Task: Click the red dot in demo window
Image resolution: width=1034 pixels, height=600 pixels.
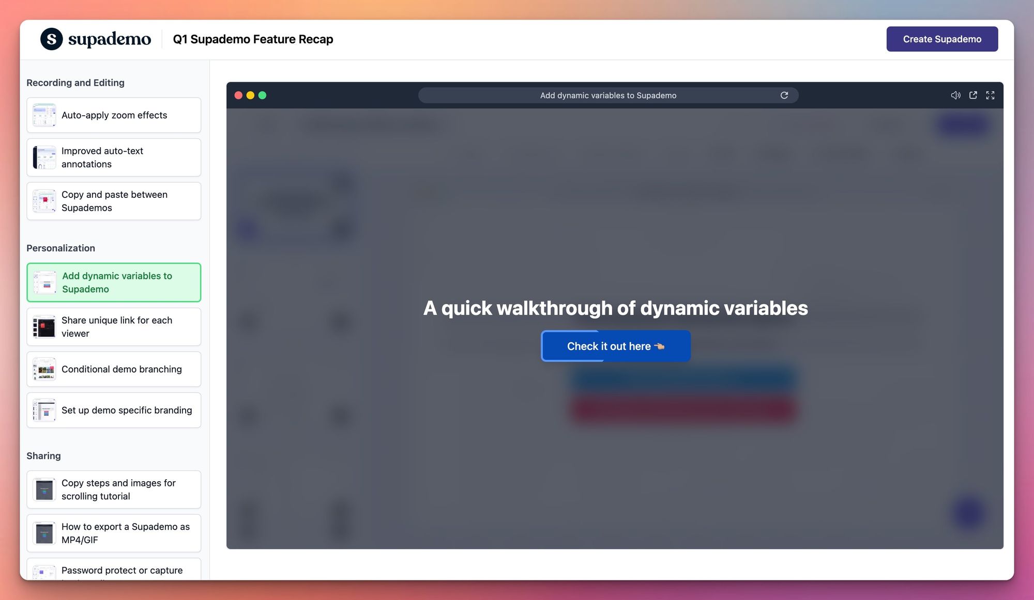Action: point(238,95)
